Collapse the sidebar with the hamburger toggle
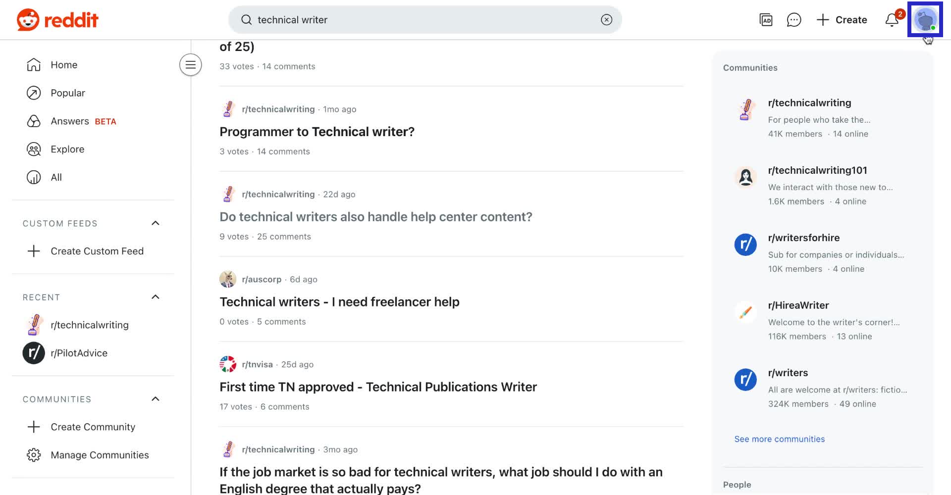This screenshot has height=495, width=951. (x=190, y=64)
